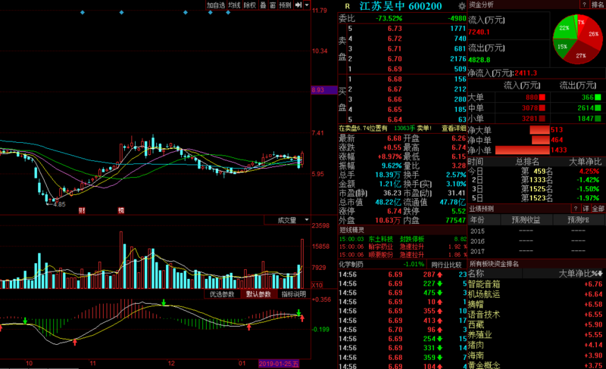Click the 详 detail button in 业绩预测
The width and height of the screenshot is (606, 369).
(586, 209)
